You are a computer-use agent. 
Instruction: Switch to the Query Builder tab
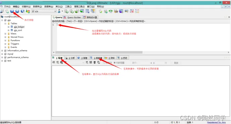coord(72,17)
